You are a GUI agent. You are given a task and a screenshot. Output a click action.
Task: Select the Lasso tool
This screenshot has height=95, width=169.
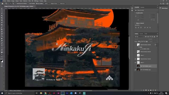click(2, 13)
